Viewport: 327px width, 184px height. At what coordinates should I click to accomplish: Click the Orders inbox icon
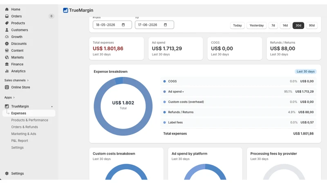[x=7, y=16]
